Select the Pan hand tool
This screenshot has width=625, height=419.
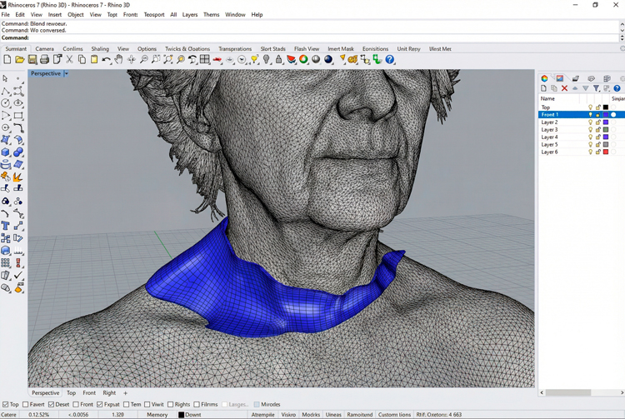click(x=119, y=60)
